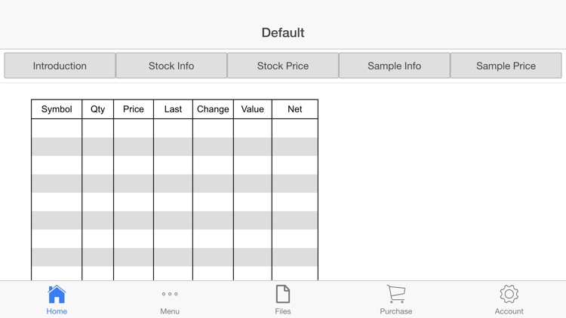Viewport: 566px width, 318px height.
Task: Click the Net column header
Action: coord(295,109)
